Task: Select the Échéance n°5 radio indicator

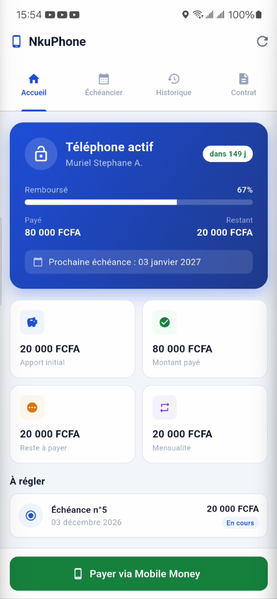Action: pyautogui.click(x=31, y=516)
